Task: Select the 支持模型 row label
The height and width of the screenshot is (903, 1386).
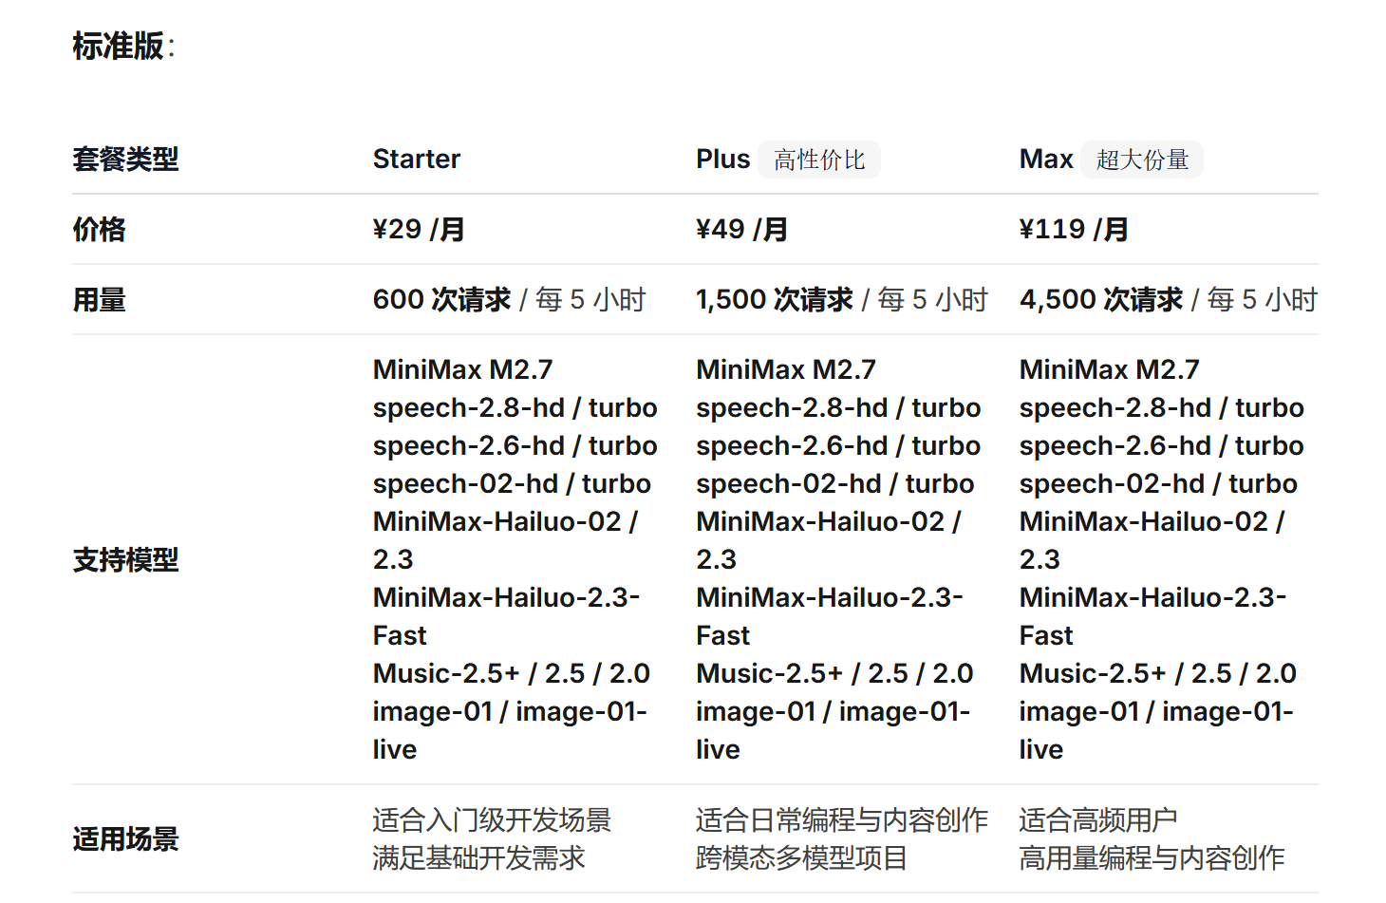Action: [125, 559]
